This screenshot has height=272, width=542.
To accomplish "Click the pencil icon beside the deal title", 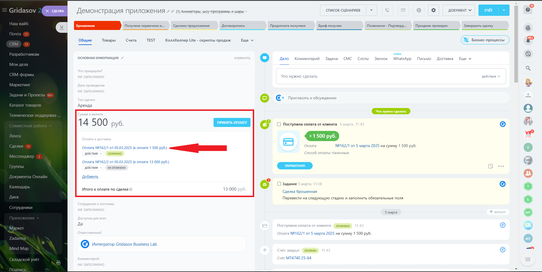I will 168,12.
